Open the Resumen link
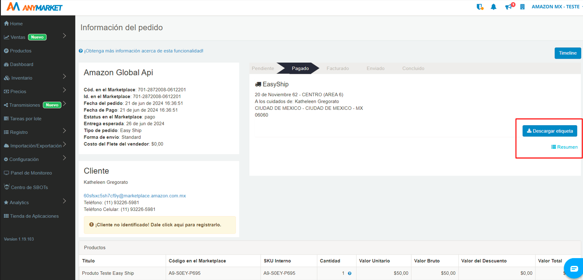583x280 pixels. click(x=564, y=147)
